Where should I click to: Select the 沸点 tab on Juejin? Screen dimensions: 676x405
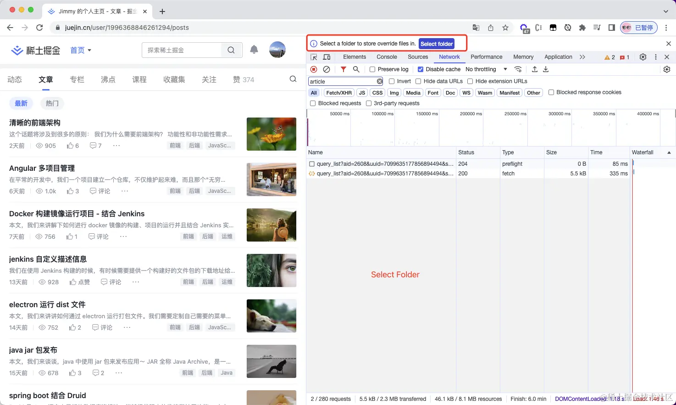tap(108, 79)
